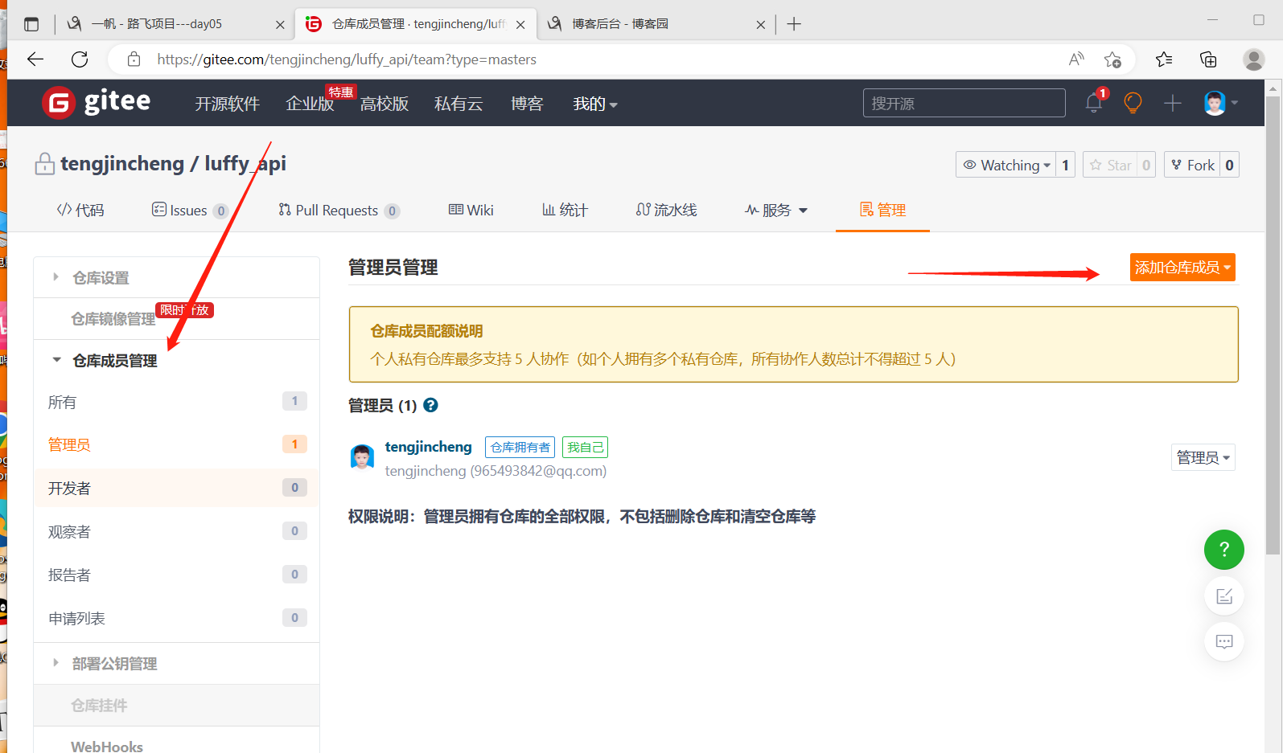Image resolution: width=1283 pixels, height=753 pixels.
Task: Click browser back arrow
Action: point(35,59)
